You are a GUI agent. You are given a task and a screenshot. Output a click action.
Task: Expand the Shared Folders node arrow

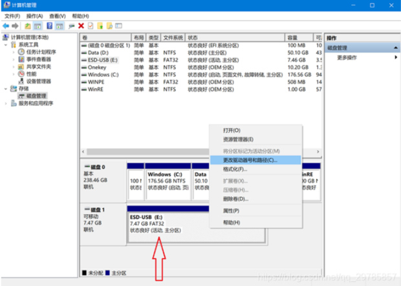(x=14, y=67)
